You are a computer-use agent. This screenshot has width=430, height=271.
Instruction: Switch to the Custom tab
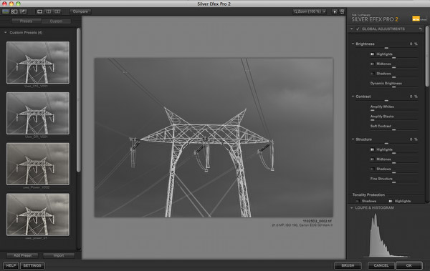point(56,21)
